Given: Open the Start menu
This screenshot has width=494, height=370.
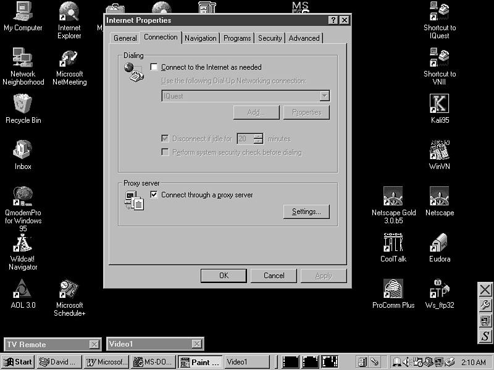Looking at the screenshot, I should (19, 362).
